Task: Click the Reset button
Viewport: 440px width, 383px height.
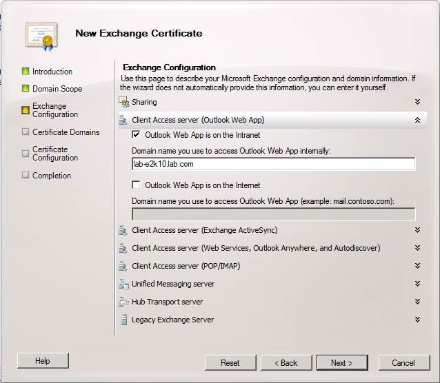Action: click(230, 363)
